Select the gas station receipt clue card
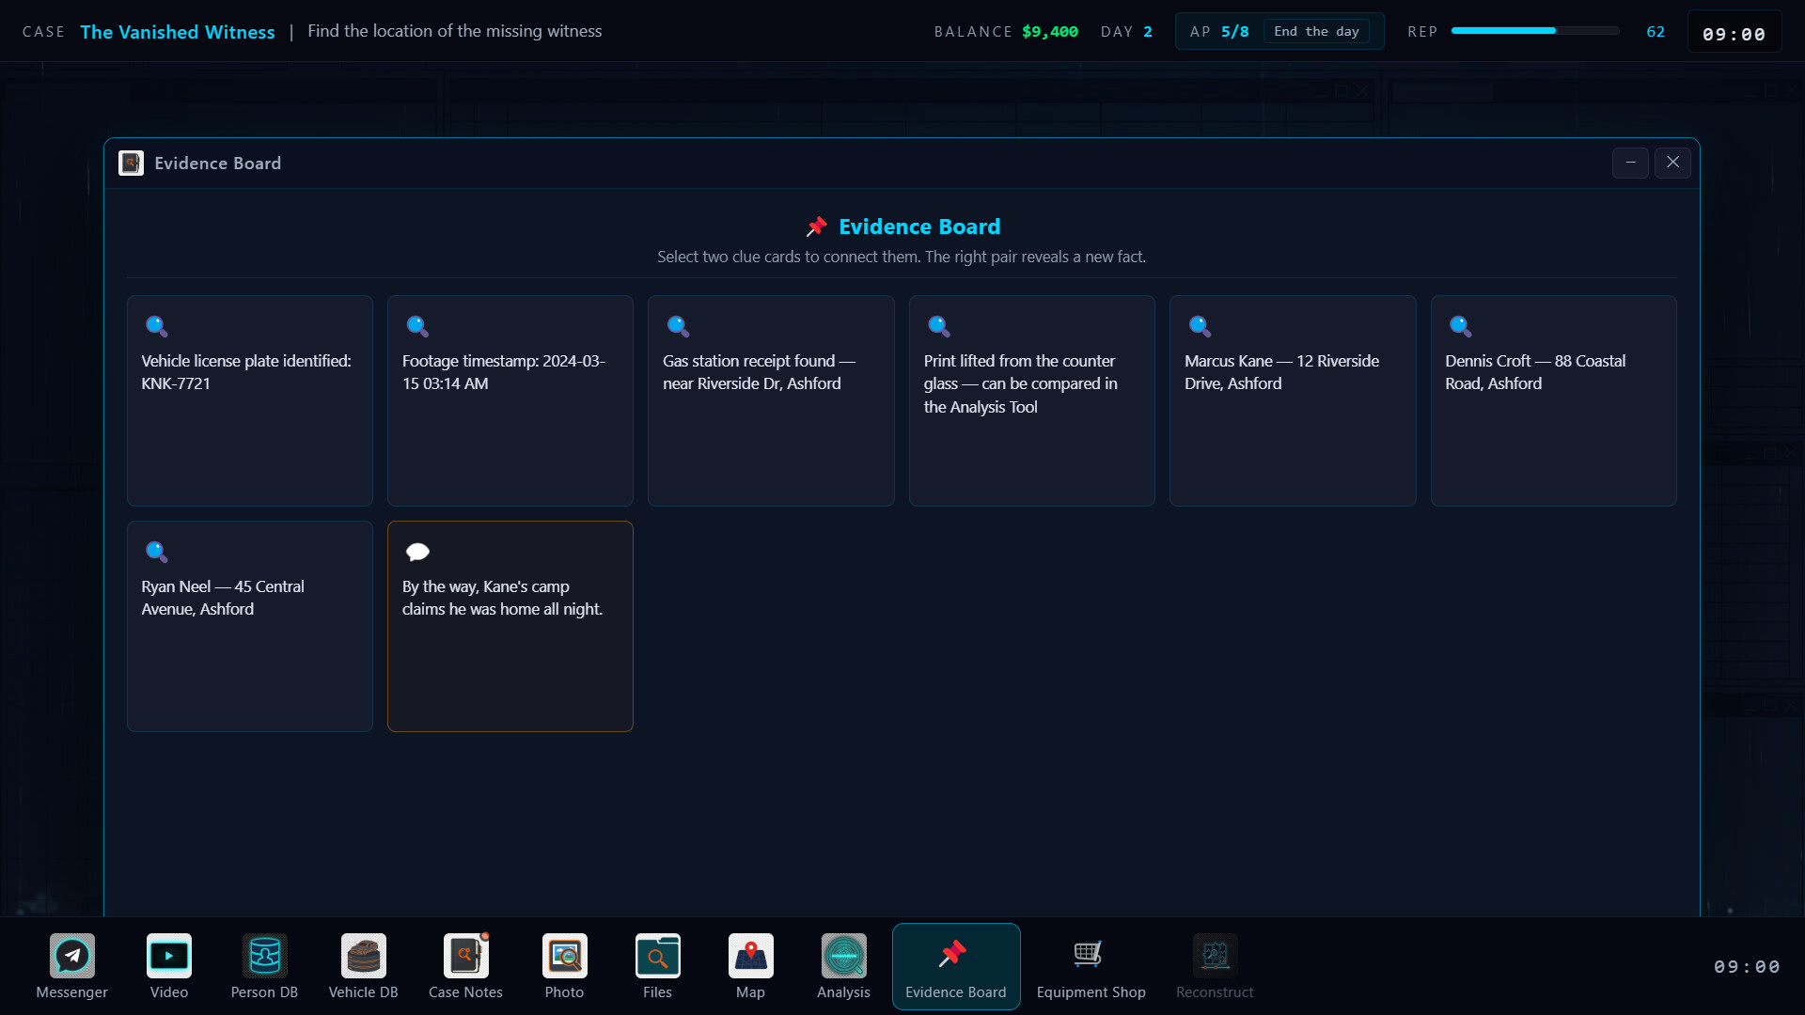 point(771,401)
